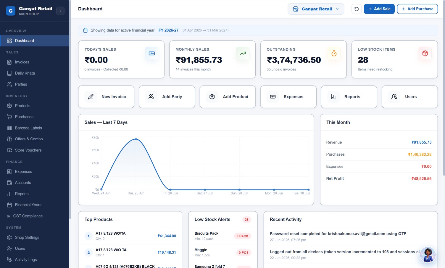Click the Today's Sales cash icon
Screen dimensions: 445x268
pos(152,53)
